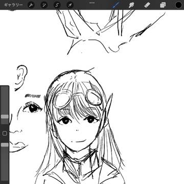This screenshot has height=184, width=184.
Task: Select the Eraser tool
Action: click(x=147, y=5)
